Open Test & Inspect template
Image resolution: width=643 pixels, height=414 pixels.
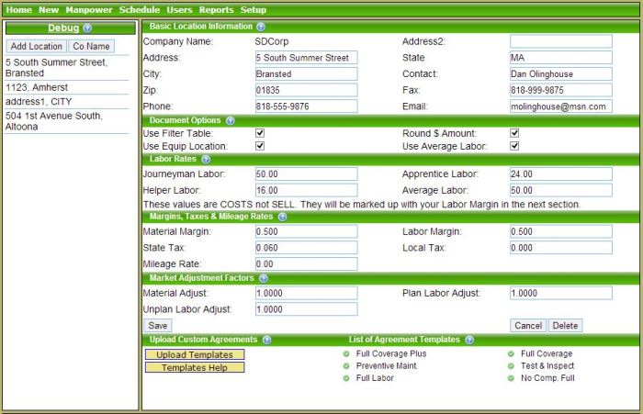click(x=547, y=366)
